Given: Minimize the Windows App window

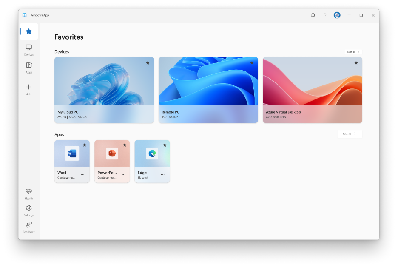Looking at the screenshot, I should point(349,15).
